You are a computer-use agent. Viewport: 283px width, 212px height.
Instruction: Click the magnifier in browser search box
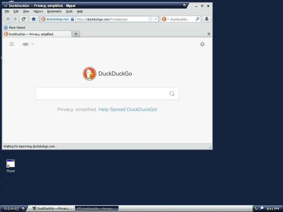pyautogui.click(x=198, y=19)
